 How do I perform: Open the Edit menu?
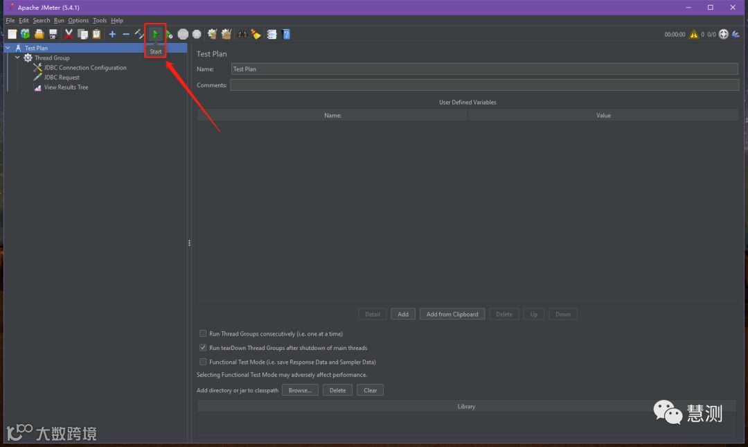coord(24,21)
